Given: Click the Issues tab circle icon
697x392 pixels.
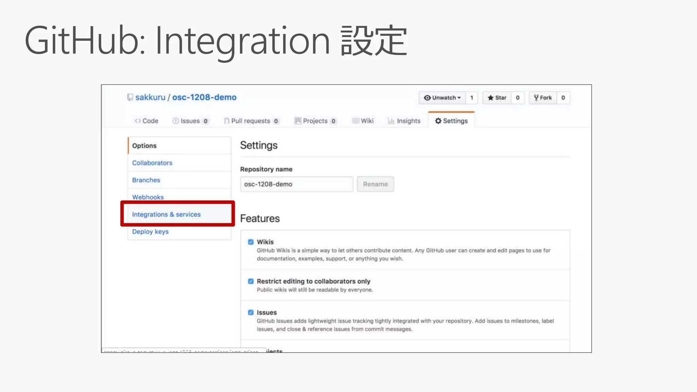Looking at the screenshot, I should pos(176,121).
